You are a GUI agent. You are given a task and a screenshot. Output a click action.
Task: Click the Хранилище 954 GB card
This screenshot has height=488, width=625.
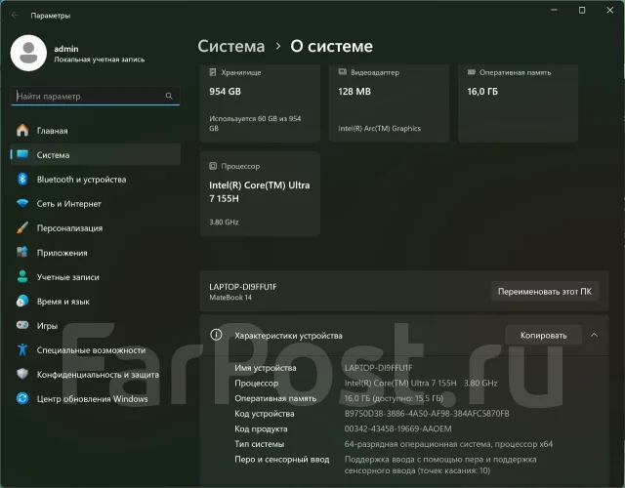coord(260,102)
